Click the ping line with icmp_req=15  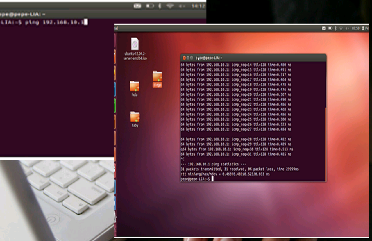pos(236,70)
